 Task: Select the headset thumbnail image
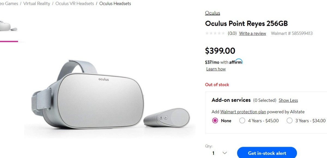point(8,27)
